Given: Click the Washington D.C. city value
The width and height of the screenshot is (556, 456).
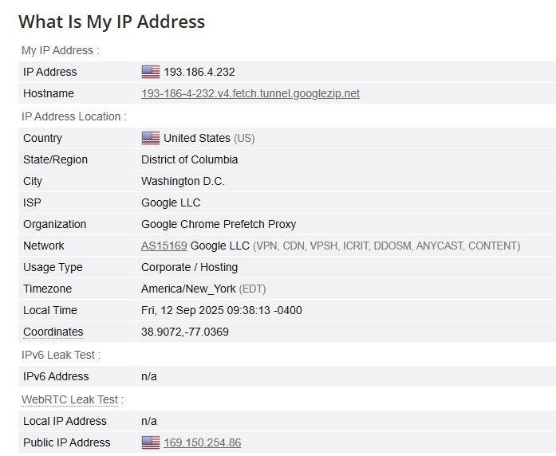Looking at the screenshot, I should pyautogui.click(x=183, y=182).
